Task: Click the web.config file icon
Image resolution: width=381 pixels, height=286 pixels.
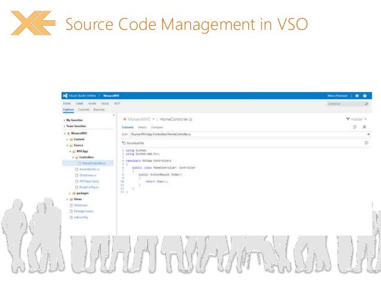Action: tap(71, 217)
